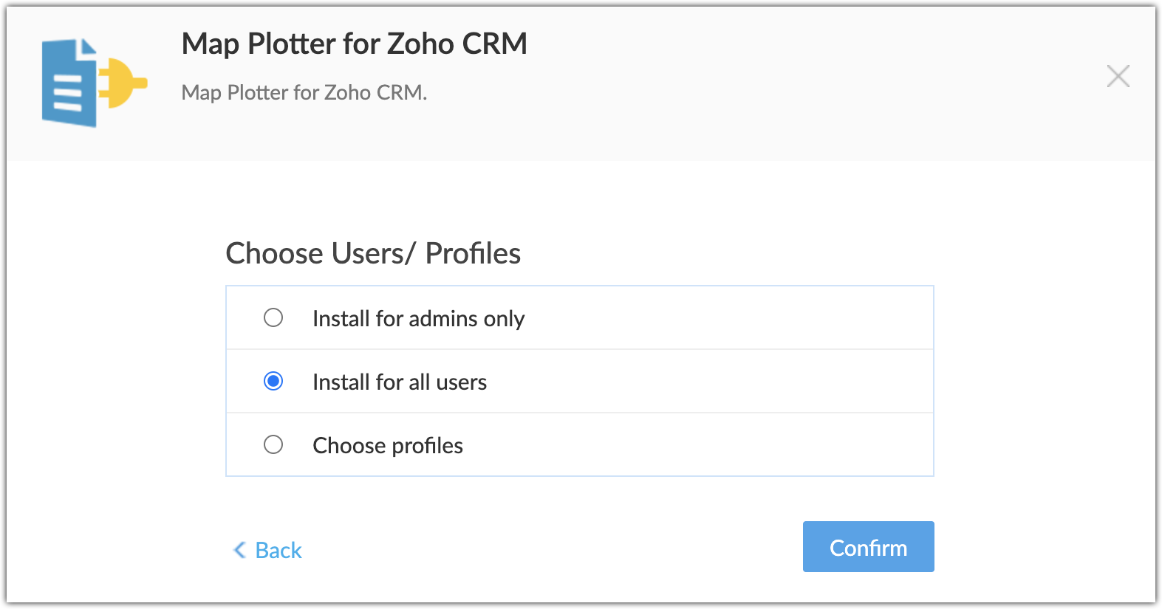Click the bold Map Plotter for Zoho CRM title
This screenshot has width=1162, height=609.
[x=355, y=44]
